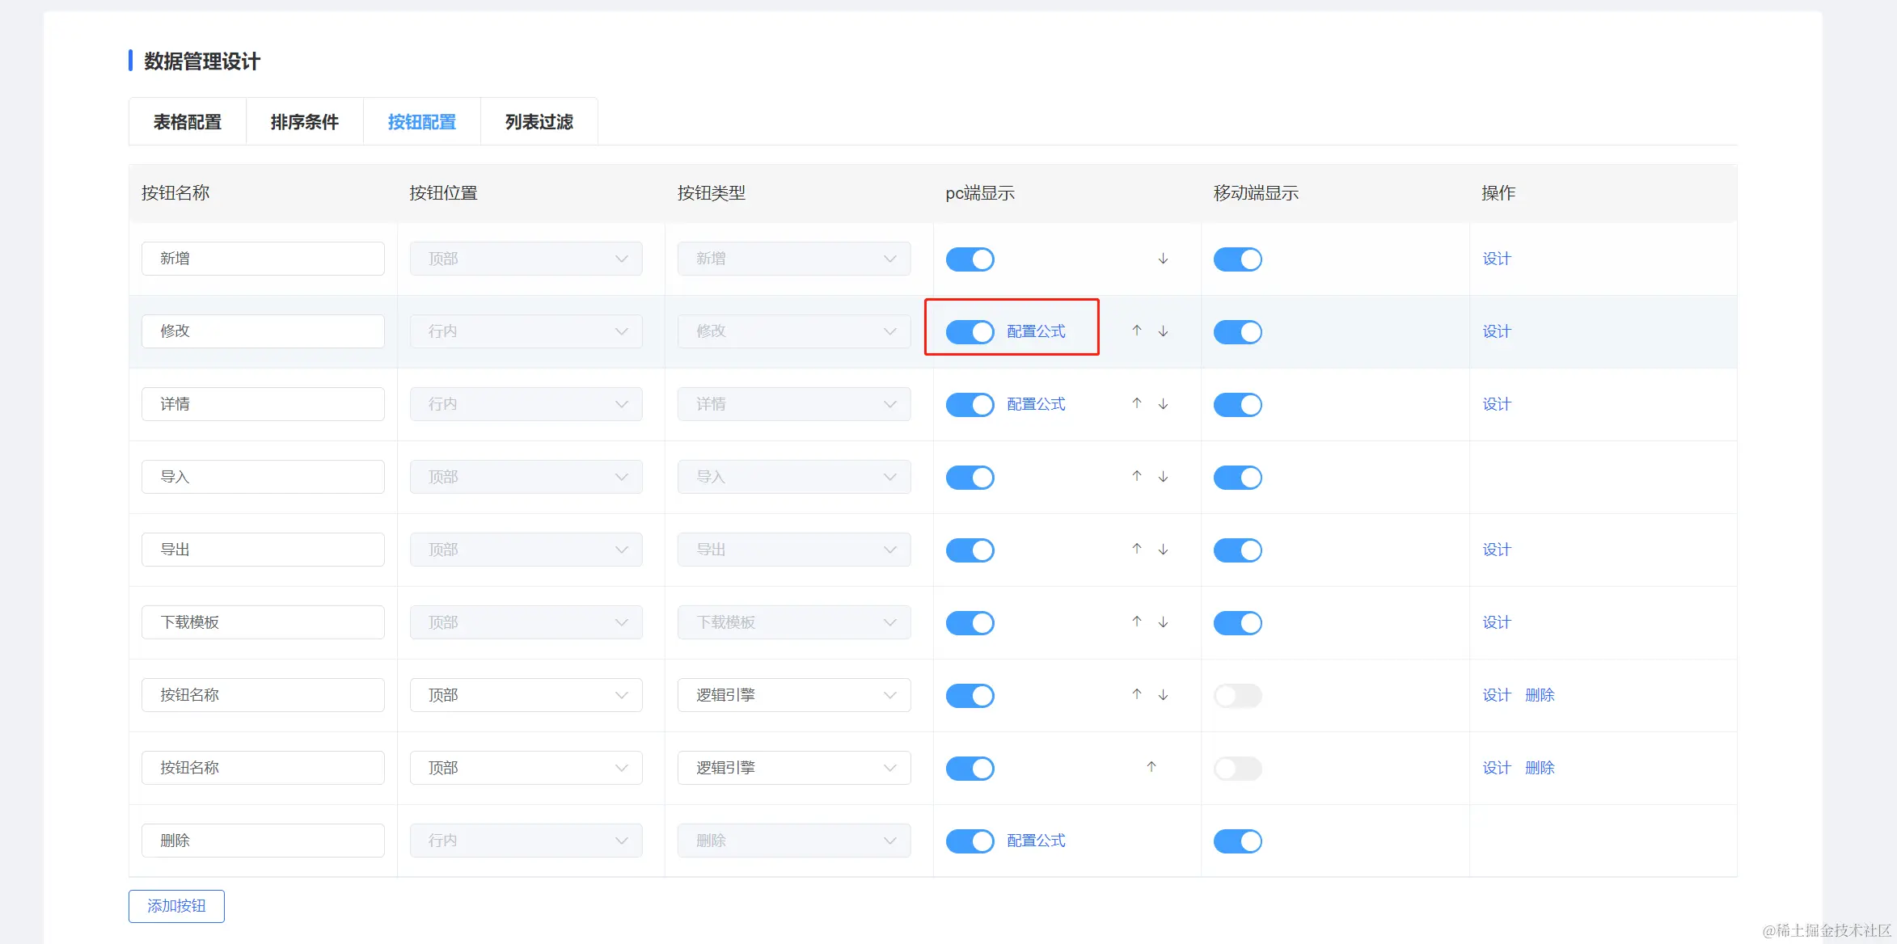Click up arrow in last 逻辑引擎 row
The image size is (1897, 944).
click(1151, 767)
